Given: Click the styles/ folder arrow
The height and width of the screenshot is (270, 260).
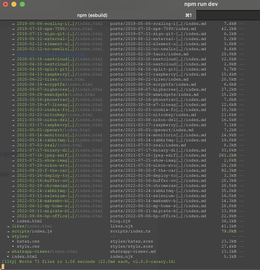Looking at the screenshot, I should click(8, 236).
